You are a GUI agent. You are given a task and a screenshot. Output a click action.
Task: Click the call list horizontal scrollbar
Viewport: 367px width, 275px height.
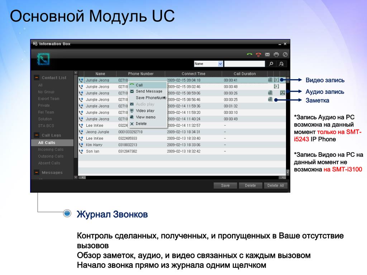click(x=182, y=178)
